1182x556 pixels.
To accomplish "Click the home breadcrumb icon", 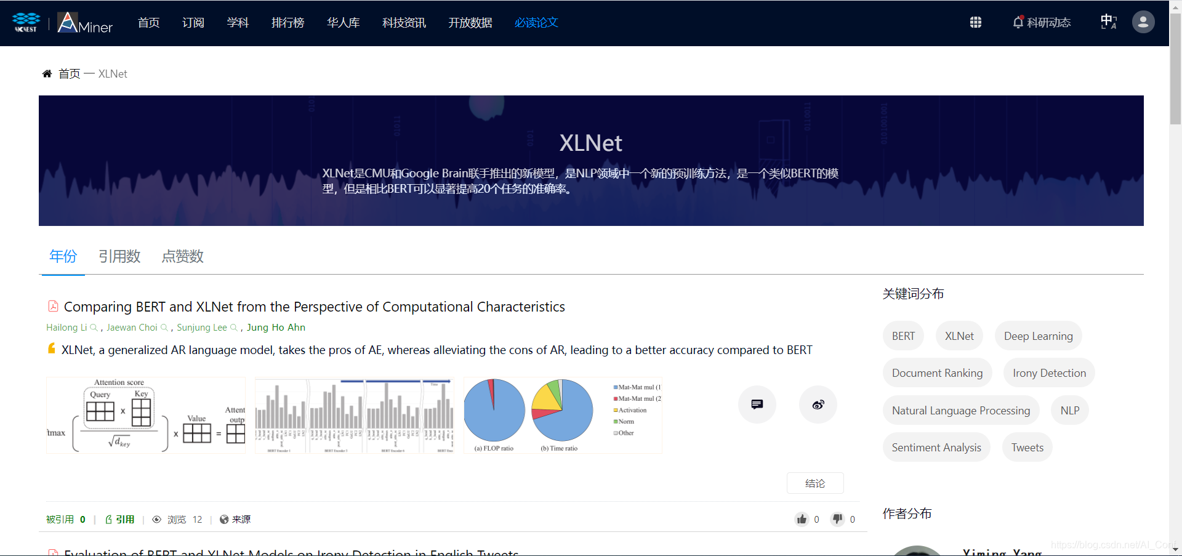I will coord(47,74).
